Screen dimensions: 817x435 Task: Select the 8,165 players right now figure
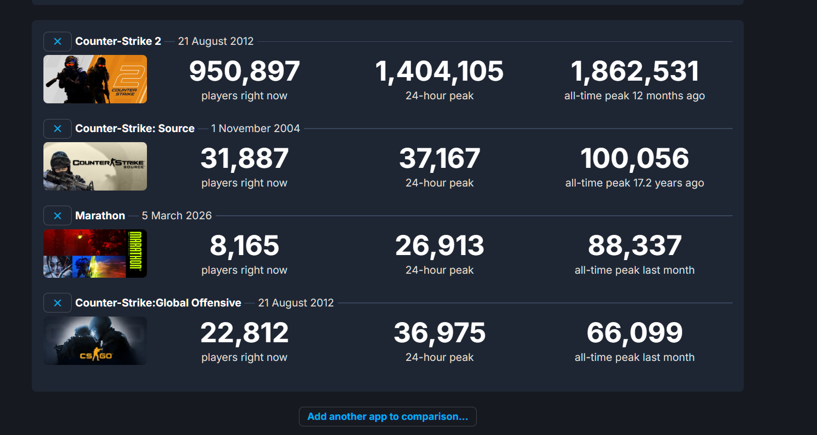[244, 245]
